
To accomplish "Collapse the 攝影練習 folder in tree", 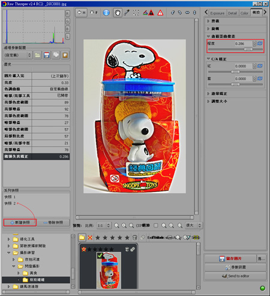I will point(9,253).
